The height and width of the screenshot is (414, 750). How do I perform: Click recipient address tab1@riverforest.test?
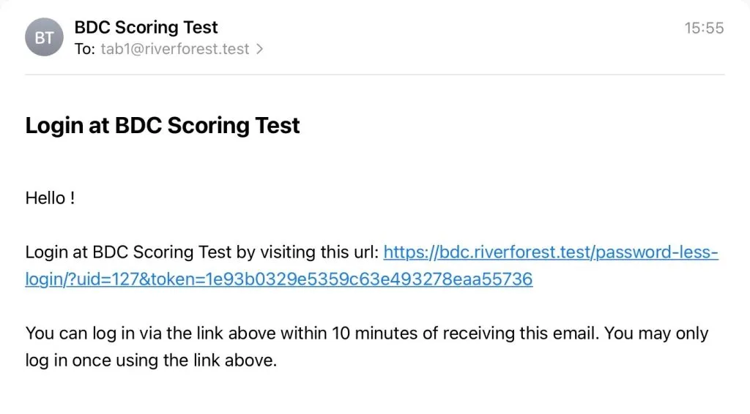(175, 50)
